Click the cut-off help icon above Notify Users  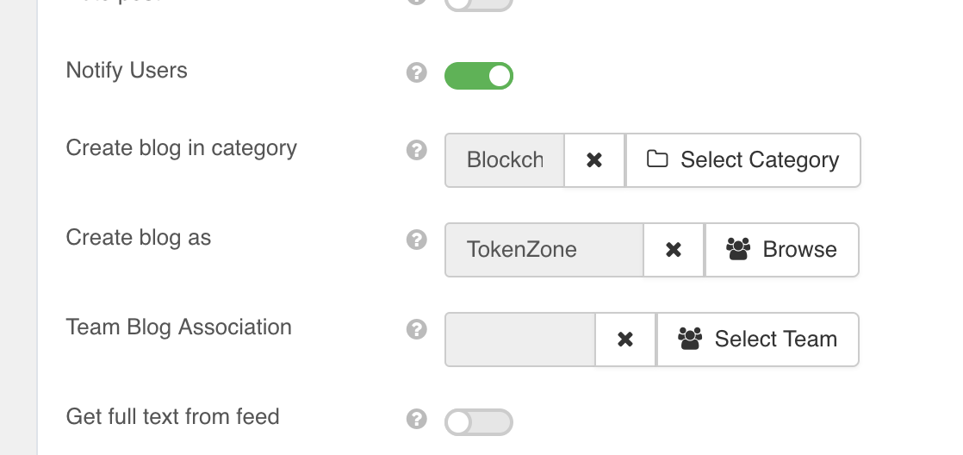tap(417, 3)
